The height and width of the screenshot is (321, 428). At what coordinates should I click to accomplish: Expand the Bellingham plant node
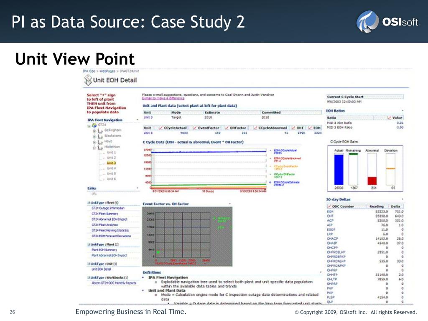(x=94, y=131)
